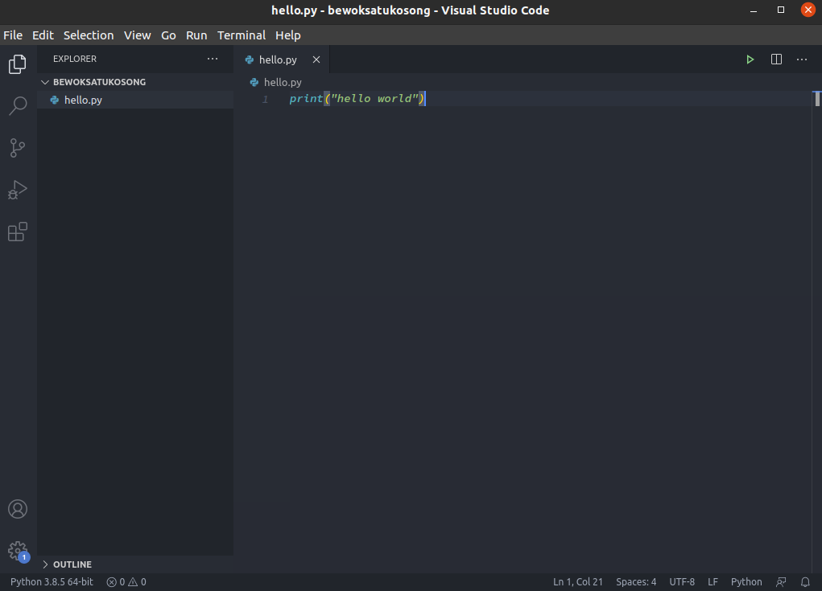The height and width of the screenshot is (591, 822).
Task: Open the notifications bell
Action: 805,581
